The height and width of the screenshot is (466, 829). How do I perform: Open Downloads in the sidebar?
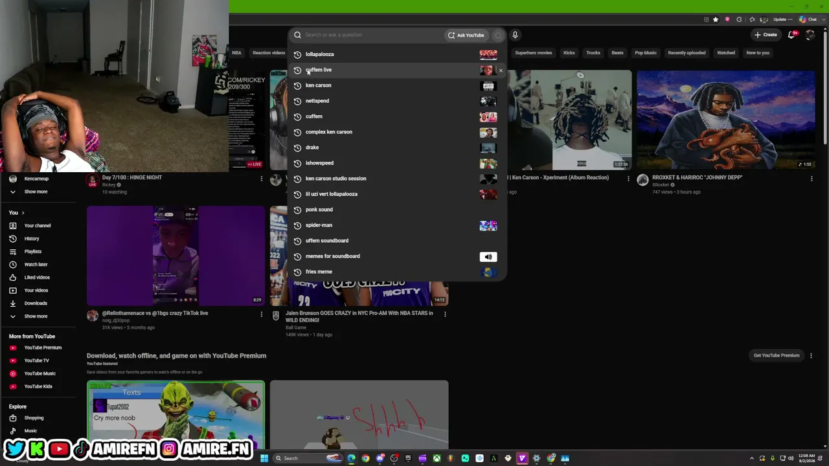click(36, 304)
